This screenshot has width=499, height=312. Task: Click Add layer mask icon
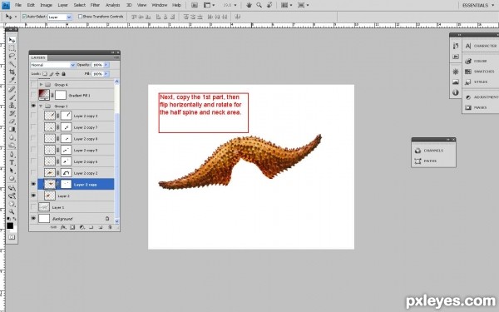[x=72, y=227]
